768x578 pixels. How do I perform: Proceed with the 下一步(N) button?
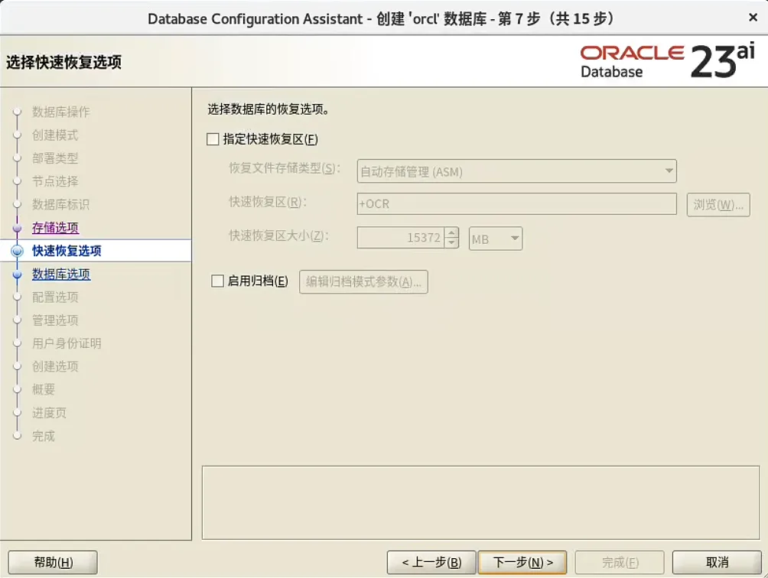[x=522, y=561]
